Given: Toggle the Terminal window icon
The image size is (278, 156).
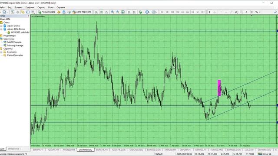Looking at the screenshot, I should click(28, 12).
